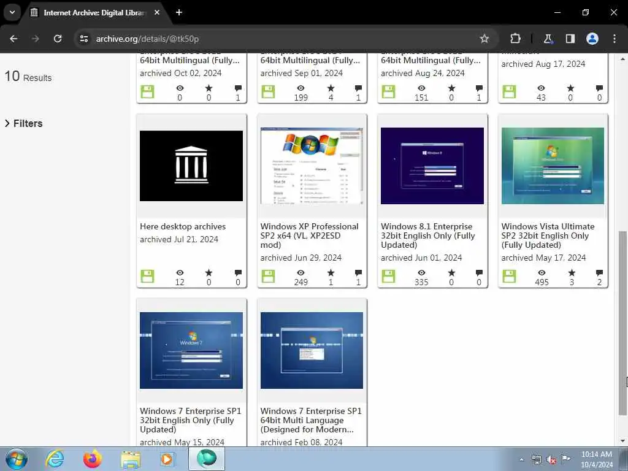Click reviews bubble on Oct 02, 2024 card
The image size is (628, 471).
click(239, 88)
